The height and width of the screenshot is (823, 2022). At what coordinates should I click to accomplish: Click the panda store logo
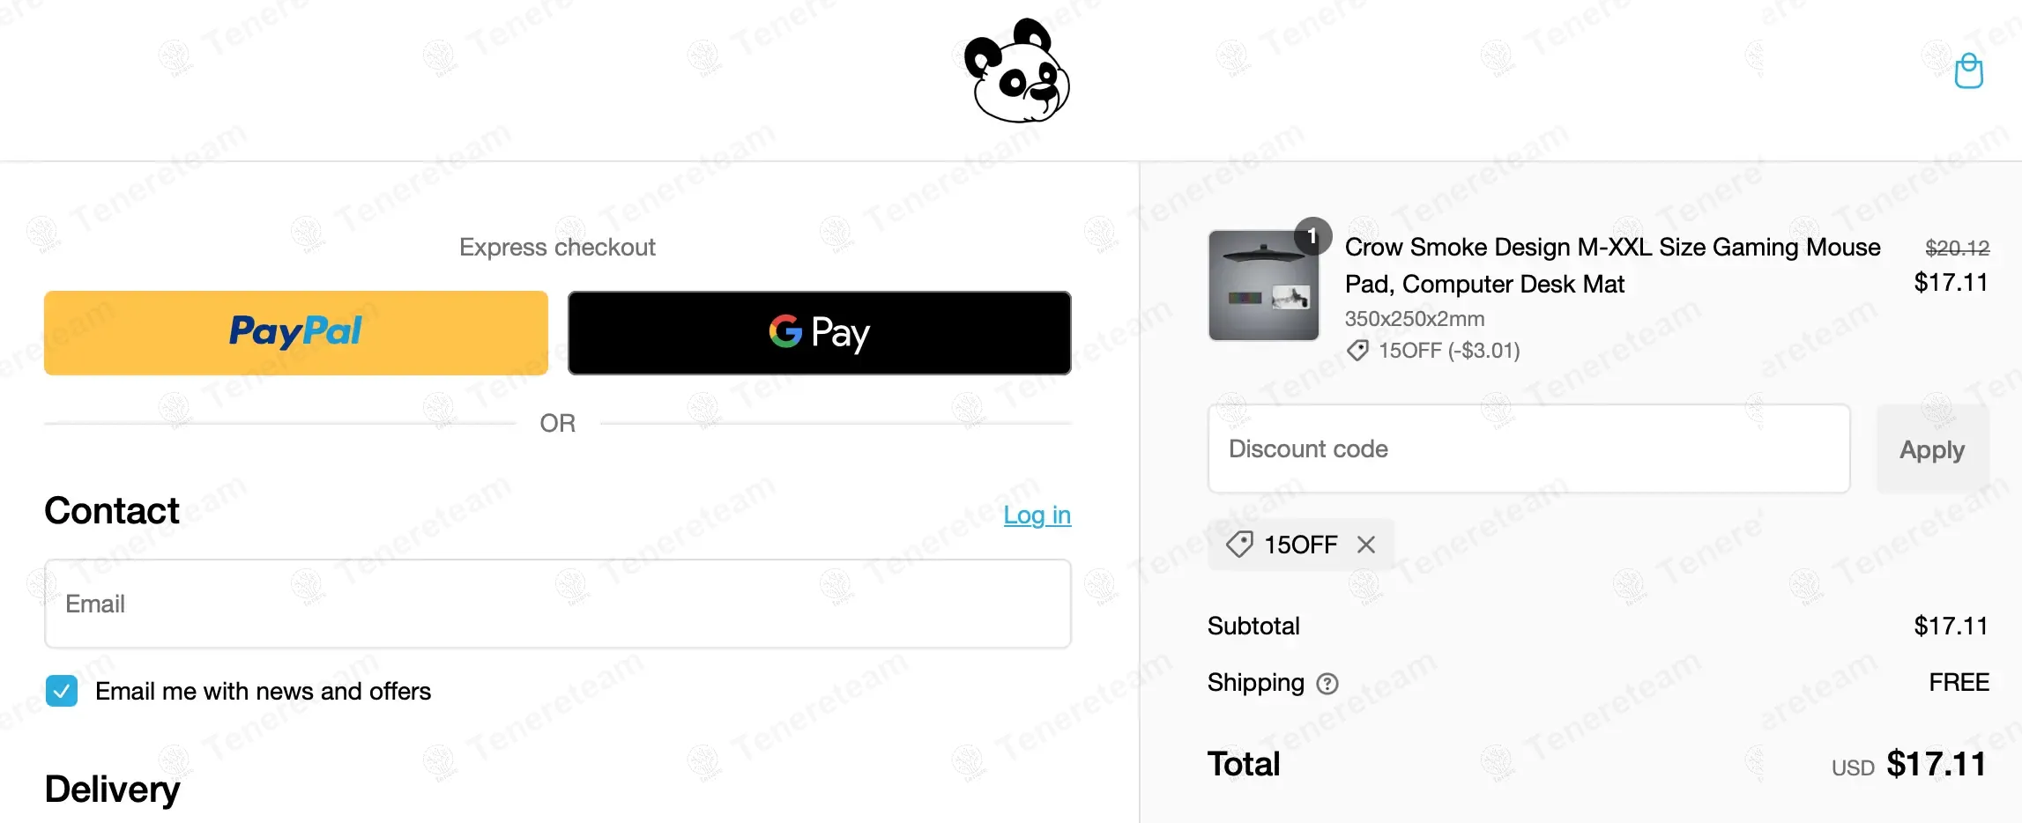tap(1016, 71)
